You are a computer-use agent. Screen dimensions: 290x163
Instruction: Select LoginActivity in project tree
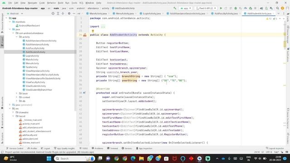31,56
